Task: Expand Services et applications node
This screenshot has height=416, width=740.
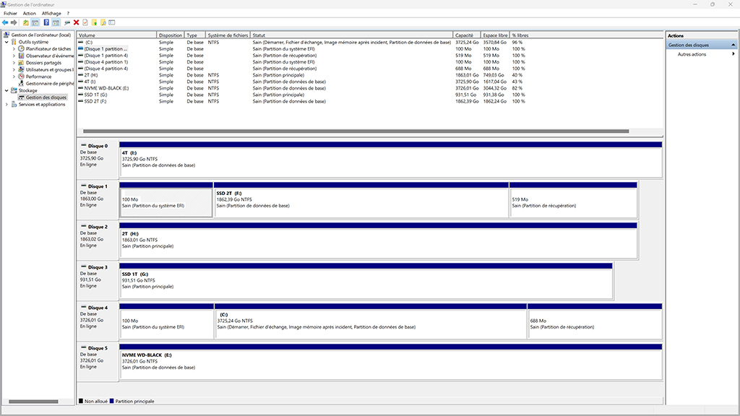Action: [x=7, y=104]
